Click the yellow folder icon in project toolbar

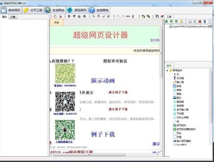tap(181, 21)
